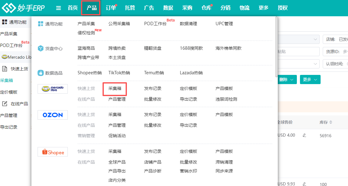
Task: Click the 通用功能 icon in dropdown panel
Action: [x=41, y=24]
